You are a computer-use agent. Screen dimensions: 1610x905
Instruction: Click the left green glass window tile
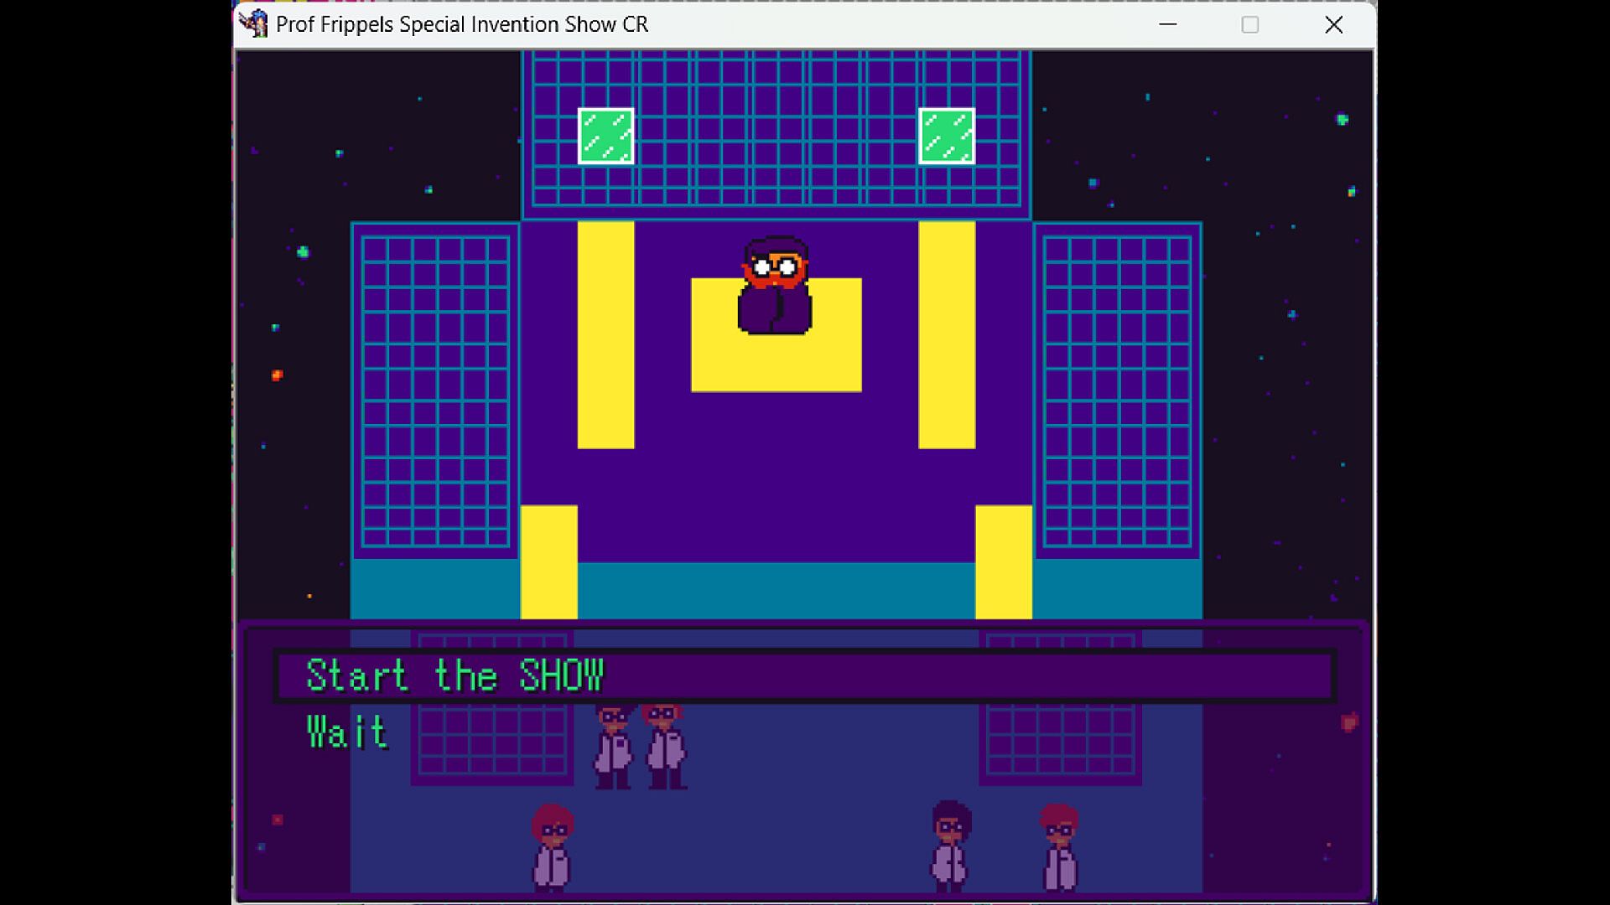[x=605, y=136]
